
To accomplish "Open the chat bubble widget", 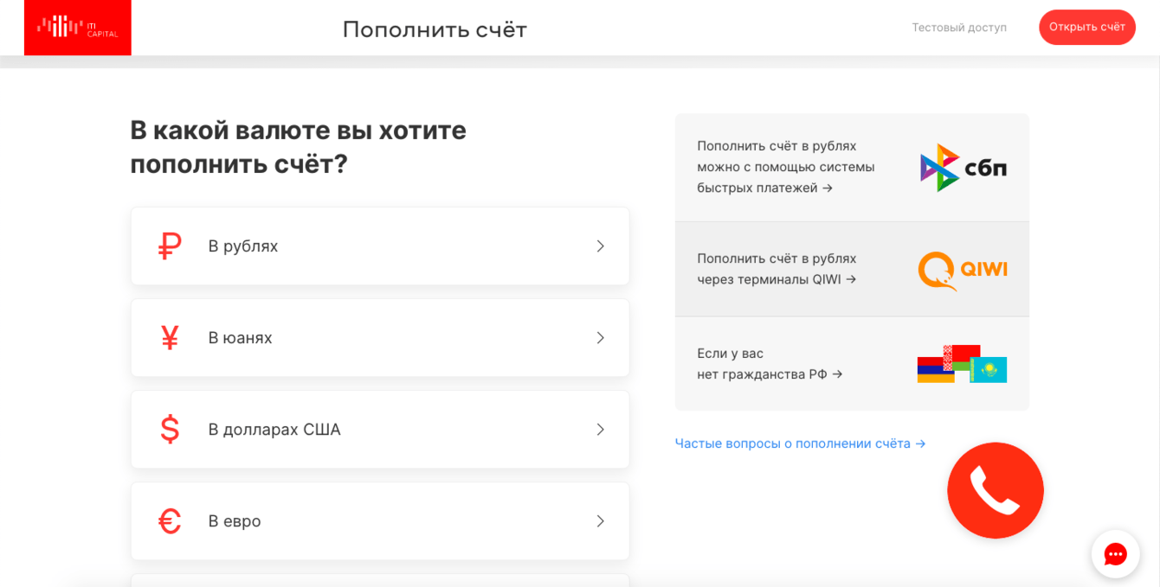I will (x=1115, y=554).
